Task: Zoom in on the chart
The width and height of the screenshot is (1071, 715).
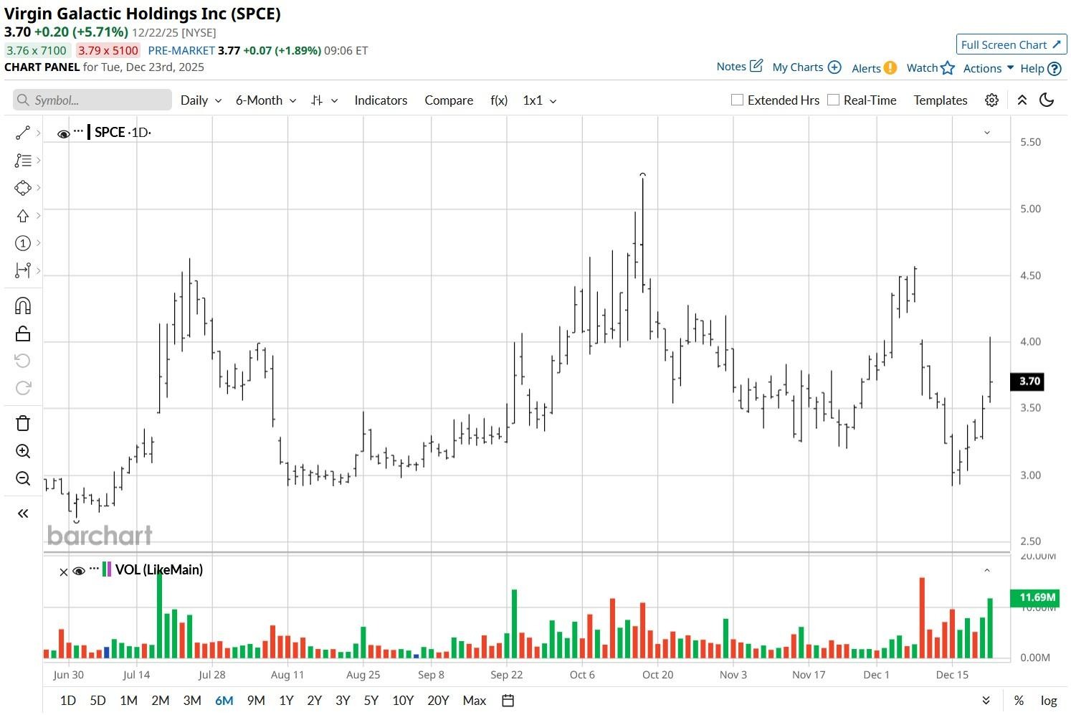Action: [x=22, y=451]
